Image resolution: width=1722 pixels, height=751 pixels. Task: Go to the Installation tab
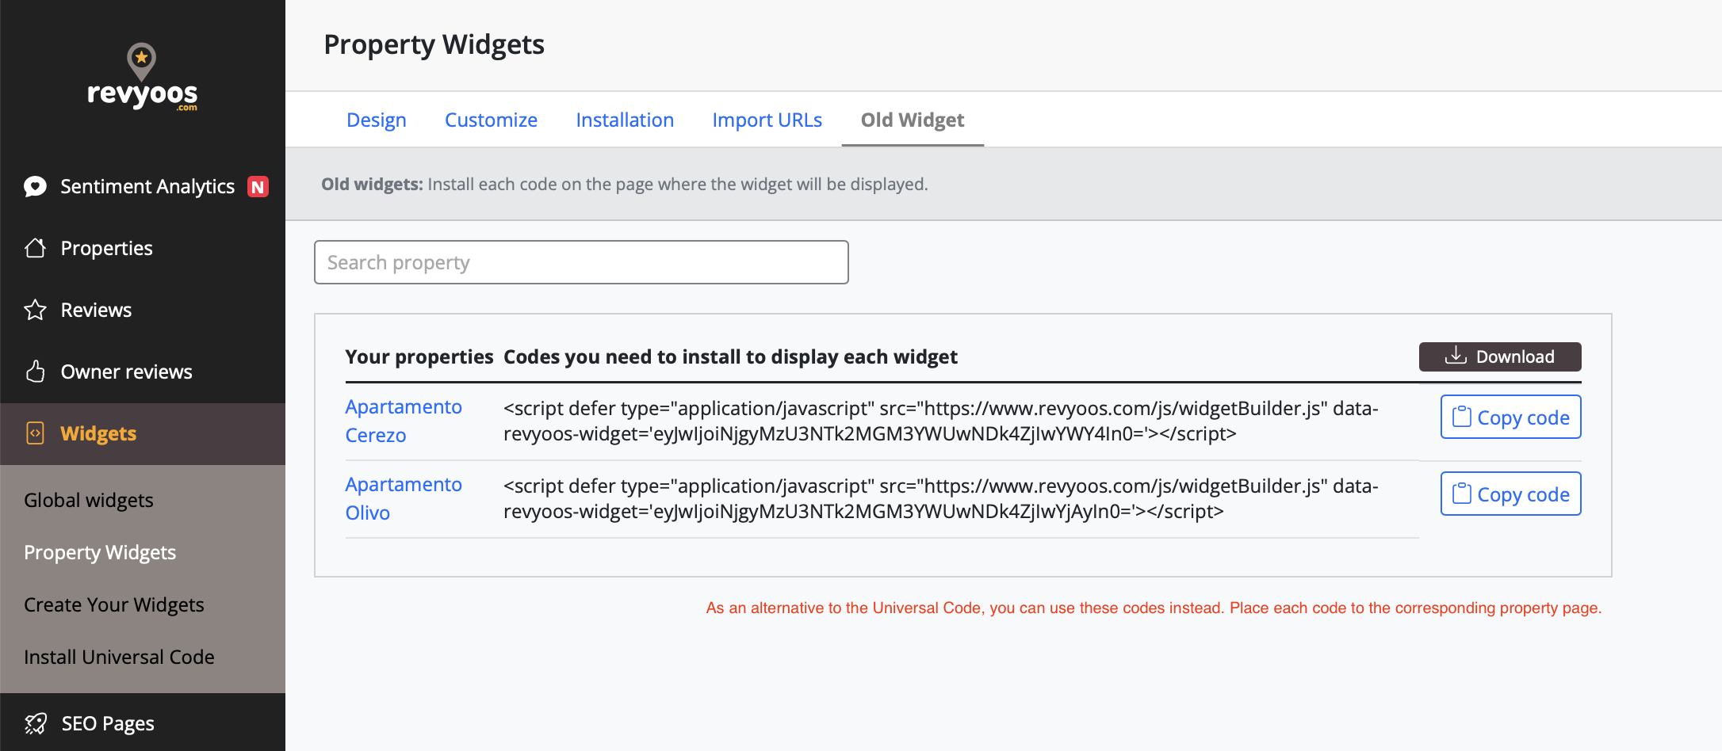point(625,120)
